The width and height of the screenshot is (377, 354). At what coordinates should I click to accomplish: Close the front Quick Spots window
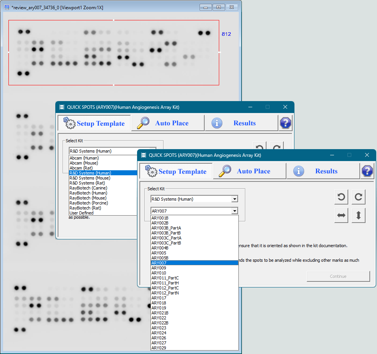(x=367, y=155)
